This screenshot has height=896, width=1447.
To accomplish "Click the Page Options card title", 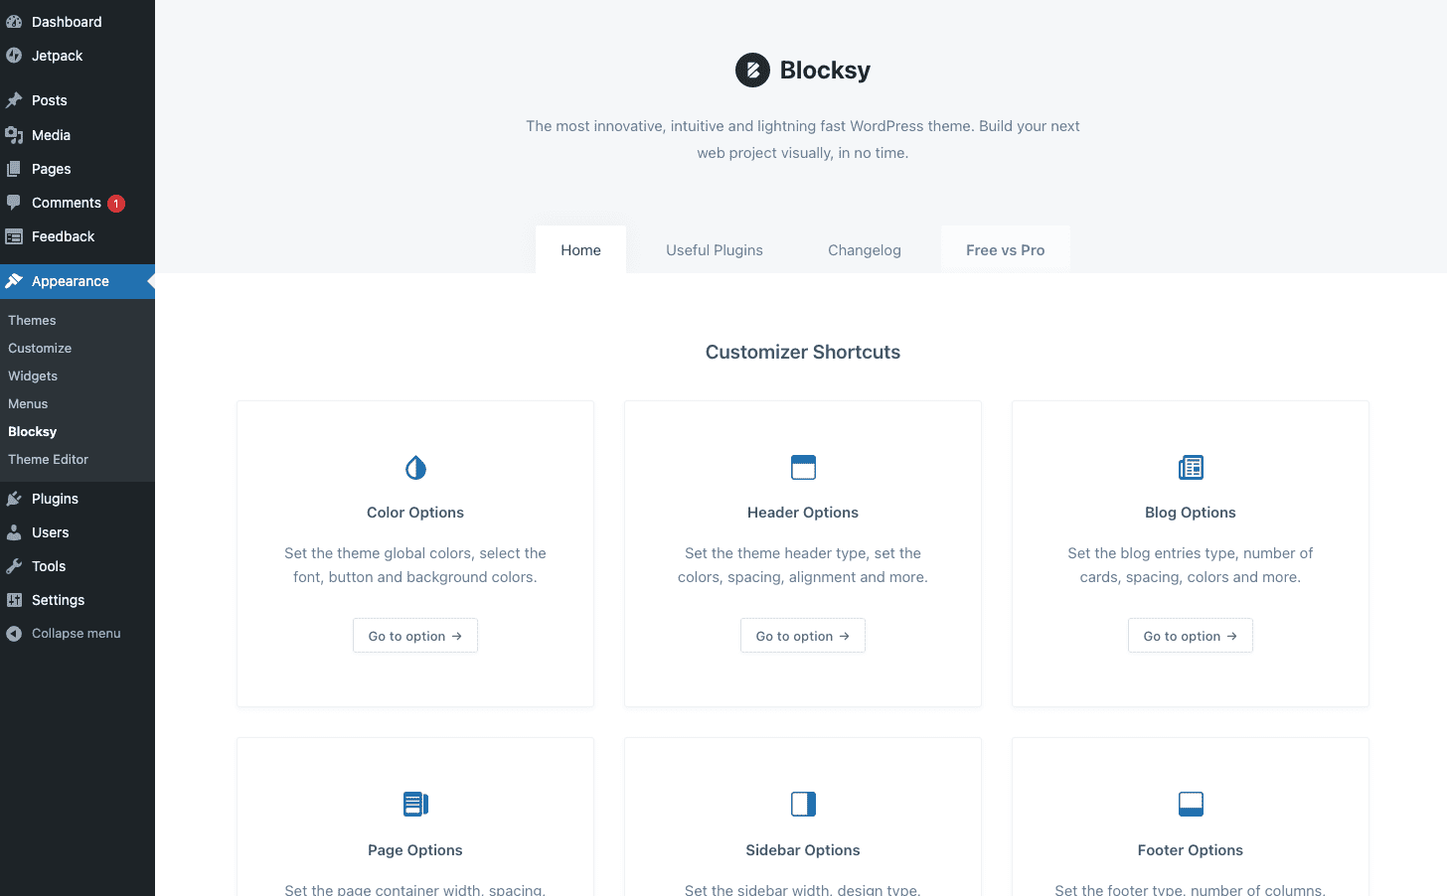I will tap(415, 850).
